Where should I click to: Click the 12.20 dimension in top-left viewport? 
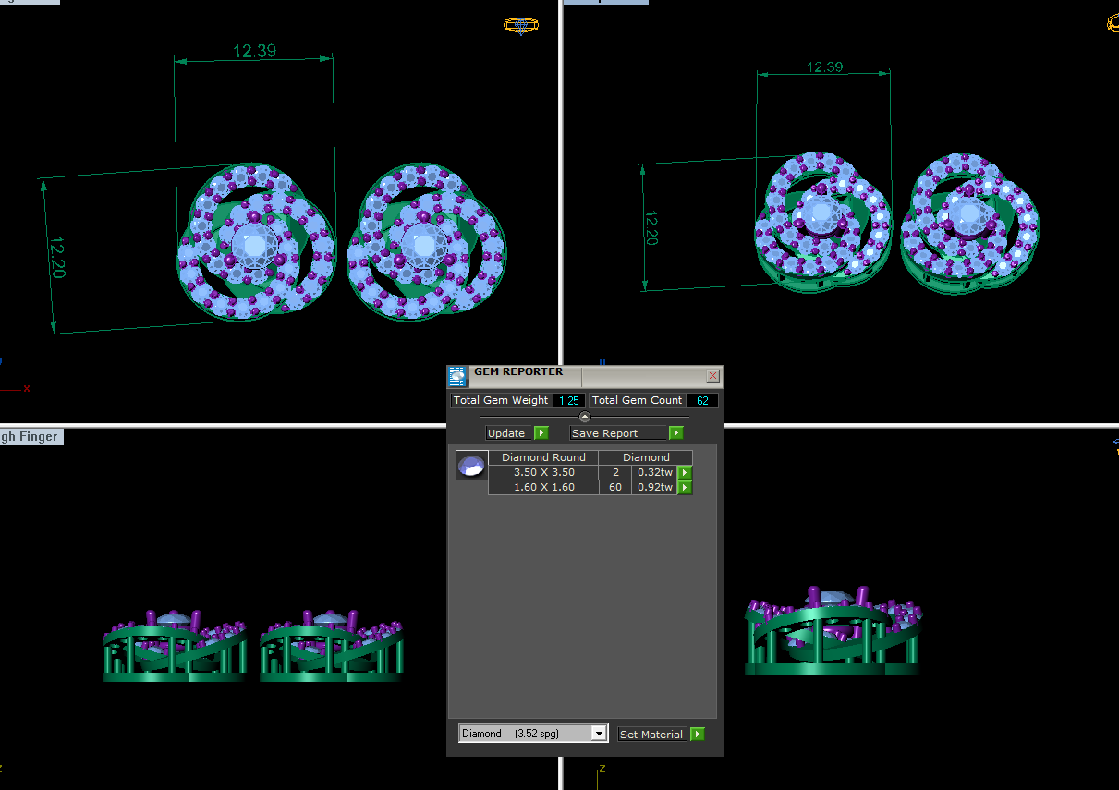tap(58, 258)
